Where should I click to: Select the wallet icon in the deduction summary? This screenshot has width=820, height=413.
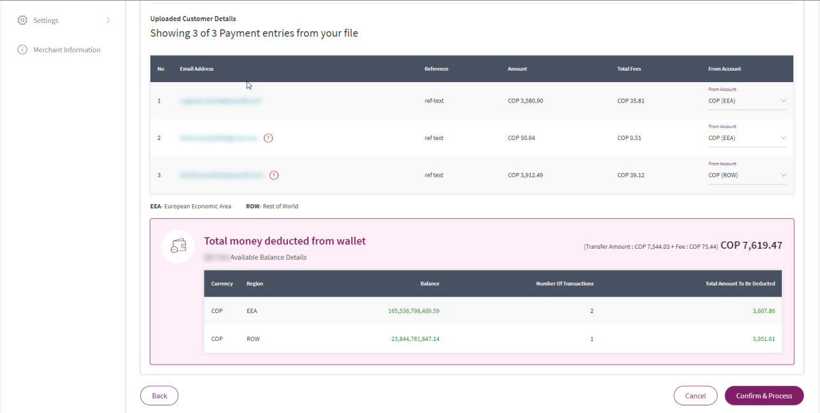point(178,246)
